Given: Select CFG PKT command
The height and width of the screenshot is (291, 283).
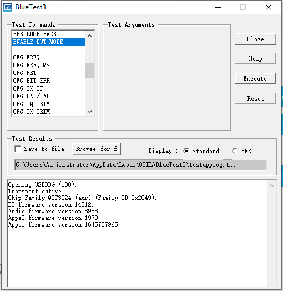Looking at the screenshot, I should (x=49, y=73).
